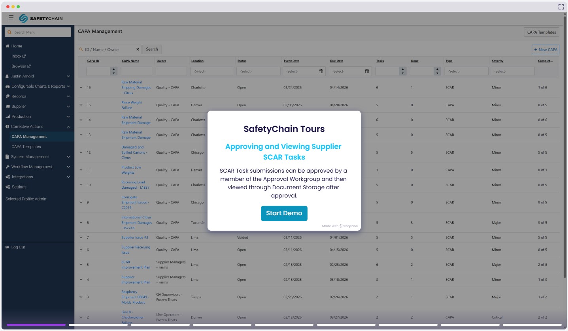568x331 pixels.
Task: Create a New CAPA
Action: pos(545,49)
